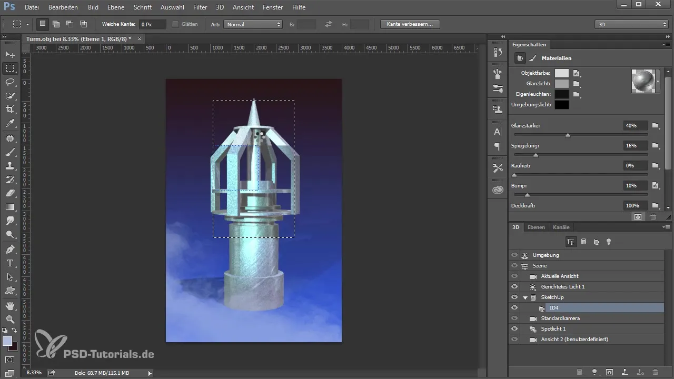Select the Lasso tool
This screenshot has height=379, width=674.
pyautogui.click(x=10, y=82)
